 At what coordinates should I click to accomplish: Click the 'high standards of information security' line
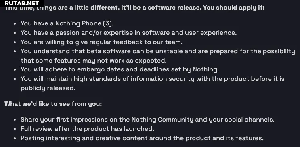153,79
